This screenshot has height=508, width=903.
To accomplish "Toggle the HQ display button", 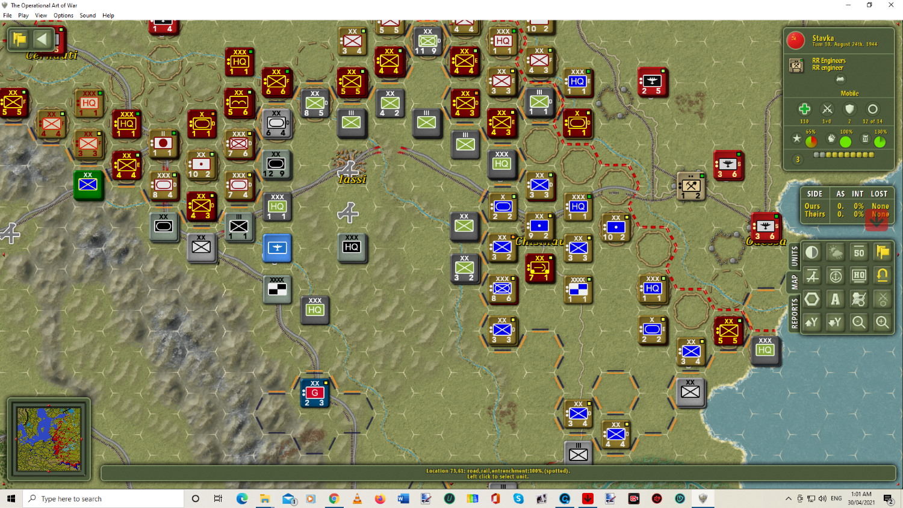I will pyautogui.click(x=859, y=276).
